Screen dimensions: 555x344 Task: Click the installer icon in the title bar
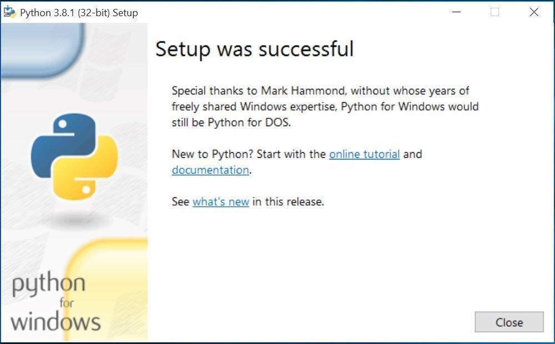10,12
